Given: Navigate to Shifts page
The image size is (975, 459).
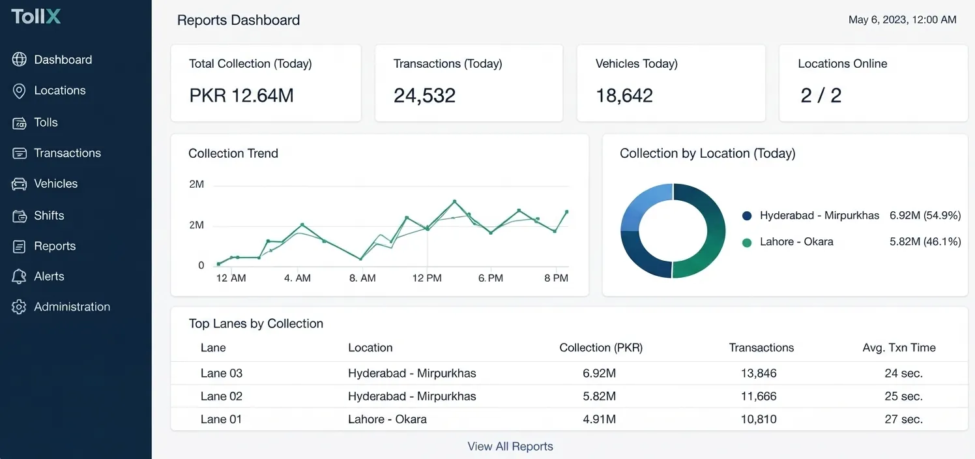Looking at the screenshot, I should 49,216.
